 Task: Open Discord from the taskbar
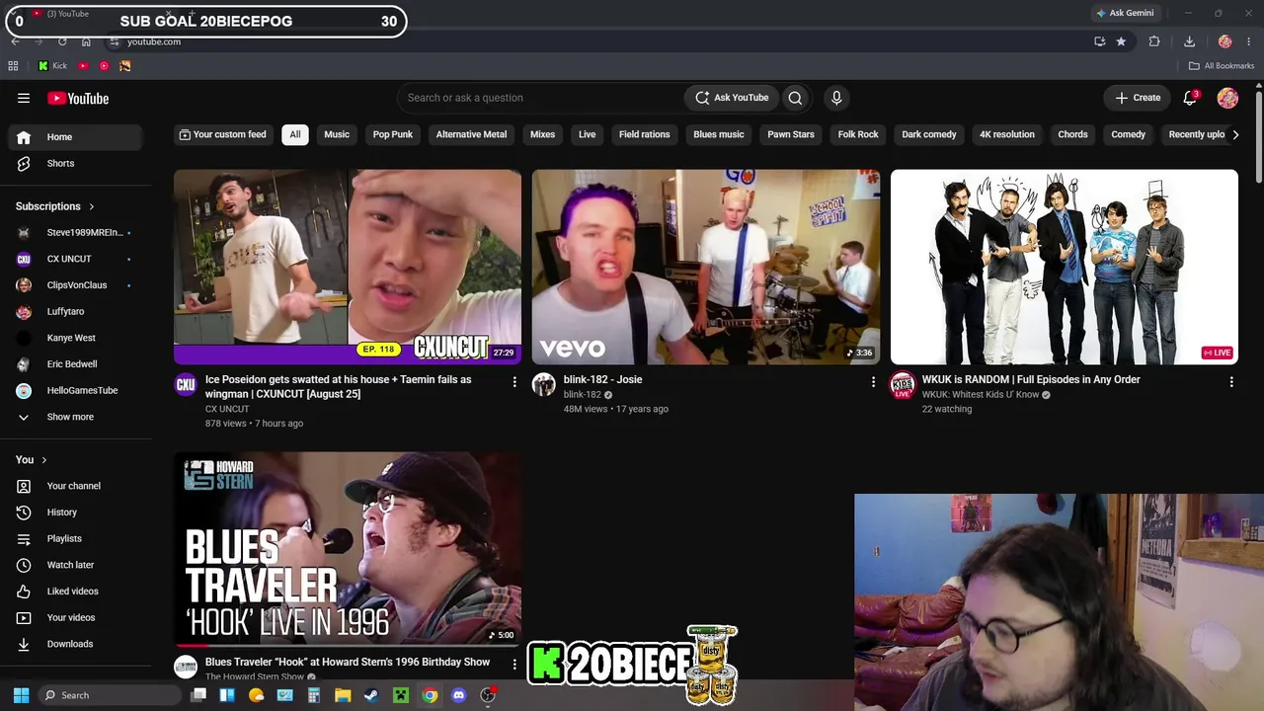(x=458, y=695)
